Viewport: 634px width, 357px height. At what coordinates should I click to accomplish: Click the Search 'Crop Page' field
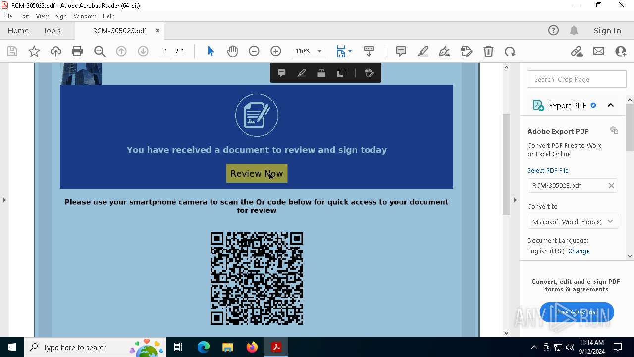pos(577,79)
